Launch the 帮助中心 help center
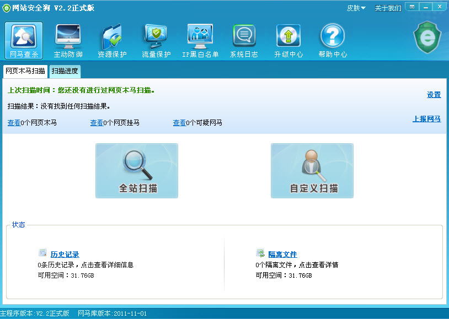This screenshot has height=319, width=449. (332, 40)
